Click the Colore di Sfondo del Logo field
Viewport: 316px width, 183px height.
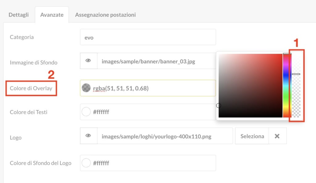148,163
